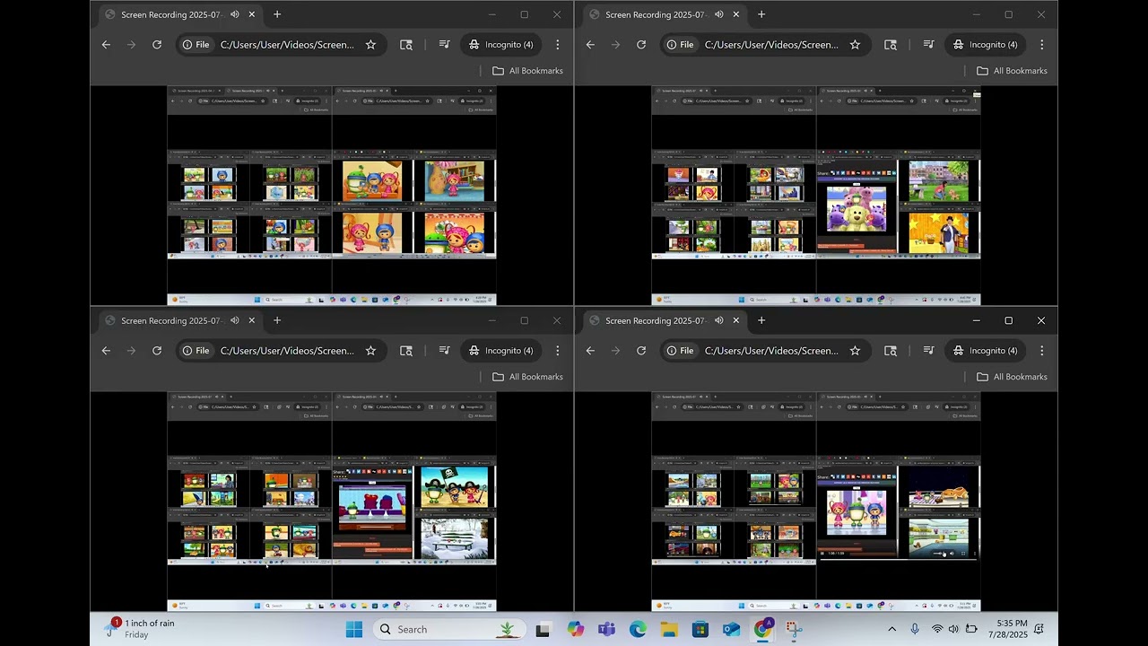Open new tab in top-left window
1148x646 pixels.
click(x=277, y=14)
